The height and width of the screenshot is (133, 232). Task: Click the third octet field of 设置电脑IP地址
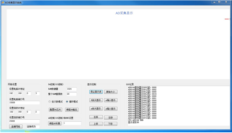(29, 93)
